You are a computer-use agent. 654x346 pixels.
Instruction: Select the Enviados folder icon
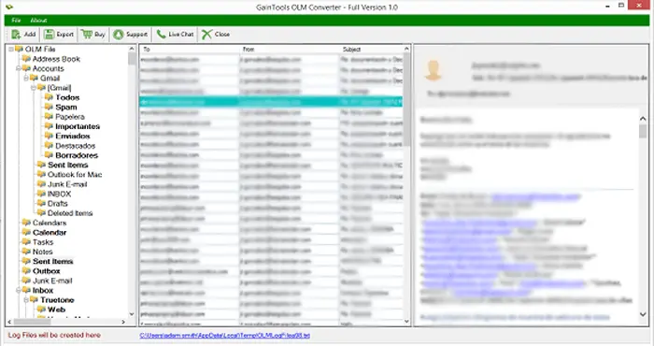(x=49, y=136)
